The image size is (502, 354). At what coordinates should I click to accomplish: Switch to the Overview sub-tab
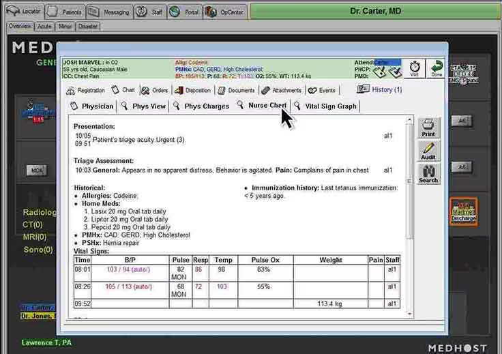(20, 26)
